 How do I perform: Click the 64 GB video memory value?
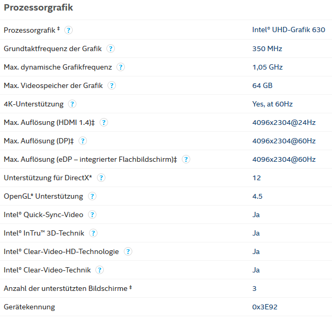(262, 85)
